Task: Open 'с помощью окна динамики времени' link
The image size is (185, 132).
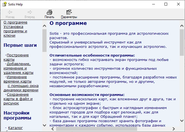Action: [21, 88]
